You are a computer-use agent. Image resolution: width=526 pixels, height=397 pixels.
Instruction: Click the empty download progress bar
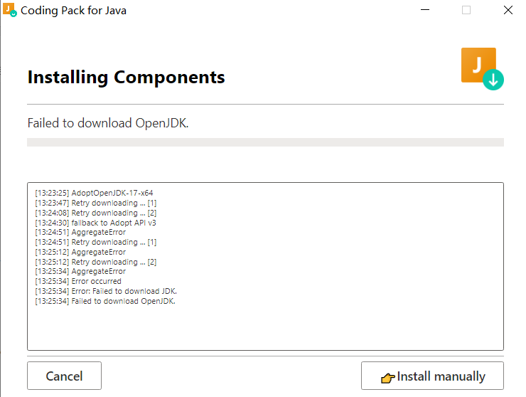point(265,142)
